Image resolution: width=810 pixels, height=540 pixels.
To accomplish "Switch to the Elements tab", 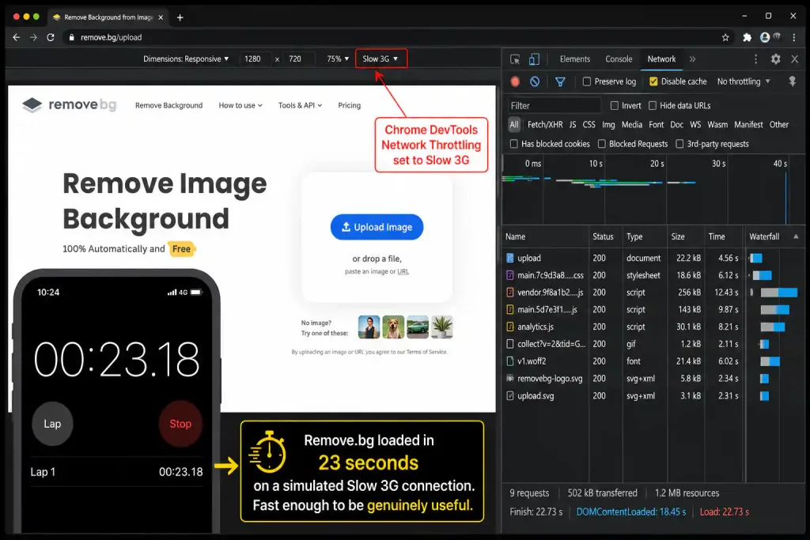I will [x=574, y=59].
